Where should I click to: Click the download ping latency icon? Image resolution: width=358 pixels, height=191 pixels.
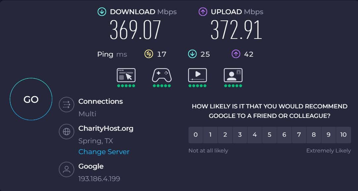[x=192, y=54]
